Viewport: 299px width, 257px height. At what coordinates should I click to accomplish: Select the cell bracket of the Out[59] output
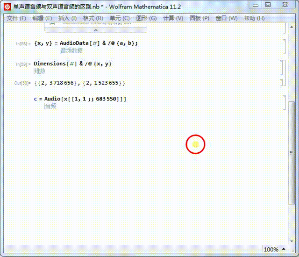pos(282,82)
